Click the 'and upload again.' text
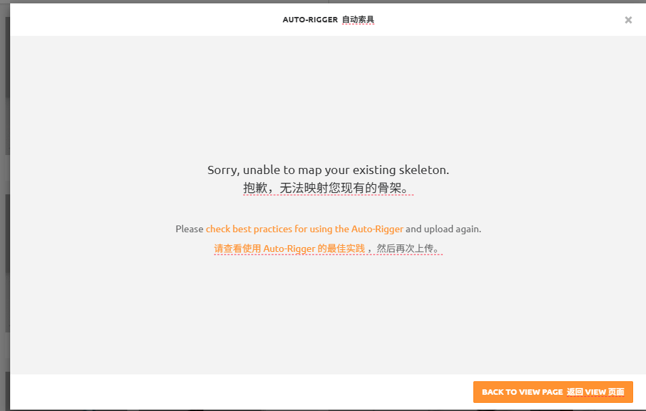646x411 pixels. (444, 229)
